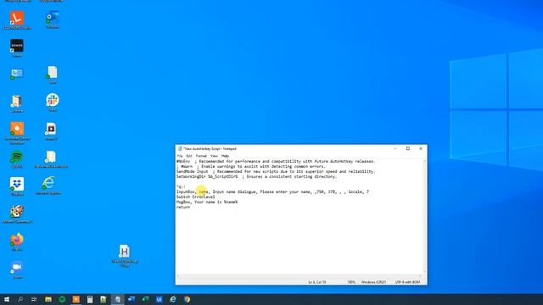Click the 'Switch ErrorLevel' line
Viewport: 543px width, 305px height.
point(196,197)
